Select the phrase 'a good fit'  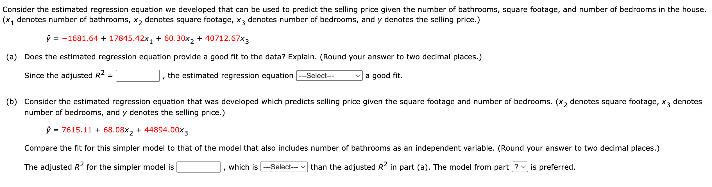click(x=383, y=76)
